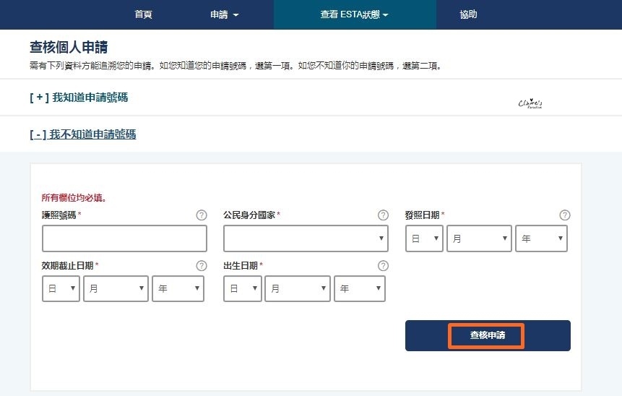The height and width of the screenshot is (396, 622).
Task: Open 公民身分國家 country dropdown
Action: click(306, 238)
